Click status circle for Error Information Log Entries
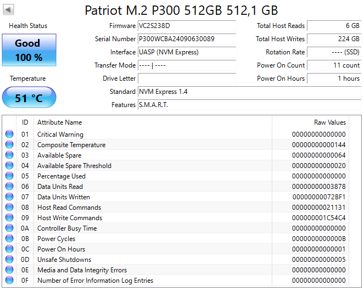 tap(9, 281)
